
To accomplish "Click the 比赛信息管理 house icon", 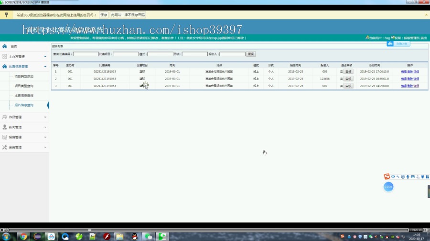I will pyautogui.click(x=5, y=66).
